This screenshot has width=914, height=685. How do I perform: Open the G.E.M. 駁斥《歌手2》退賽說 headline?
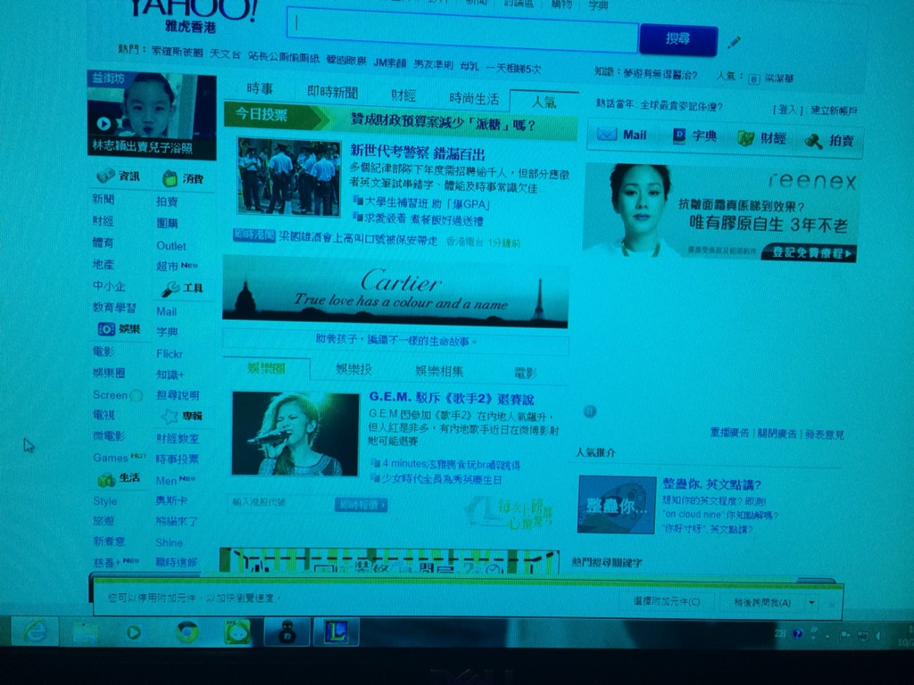point(451,399)
